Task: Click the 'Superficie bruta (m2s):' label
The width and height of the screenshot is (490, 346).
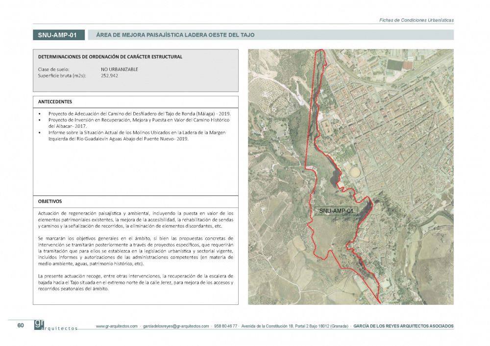Action: click(62, 75)
